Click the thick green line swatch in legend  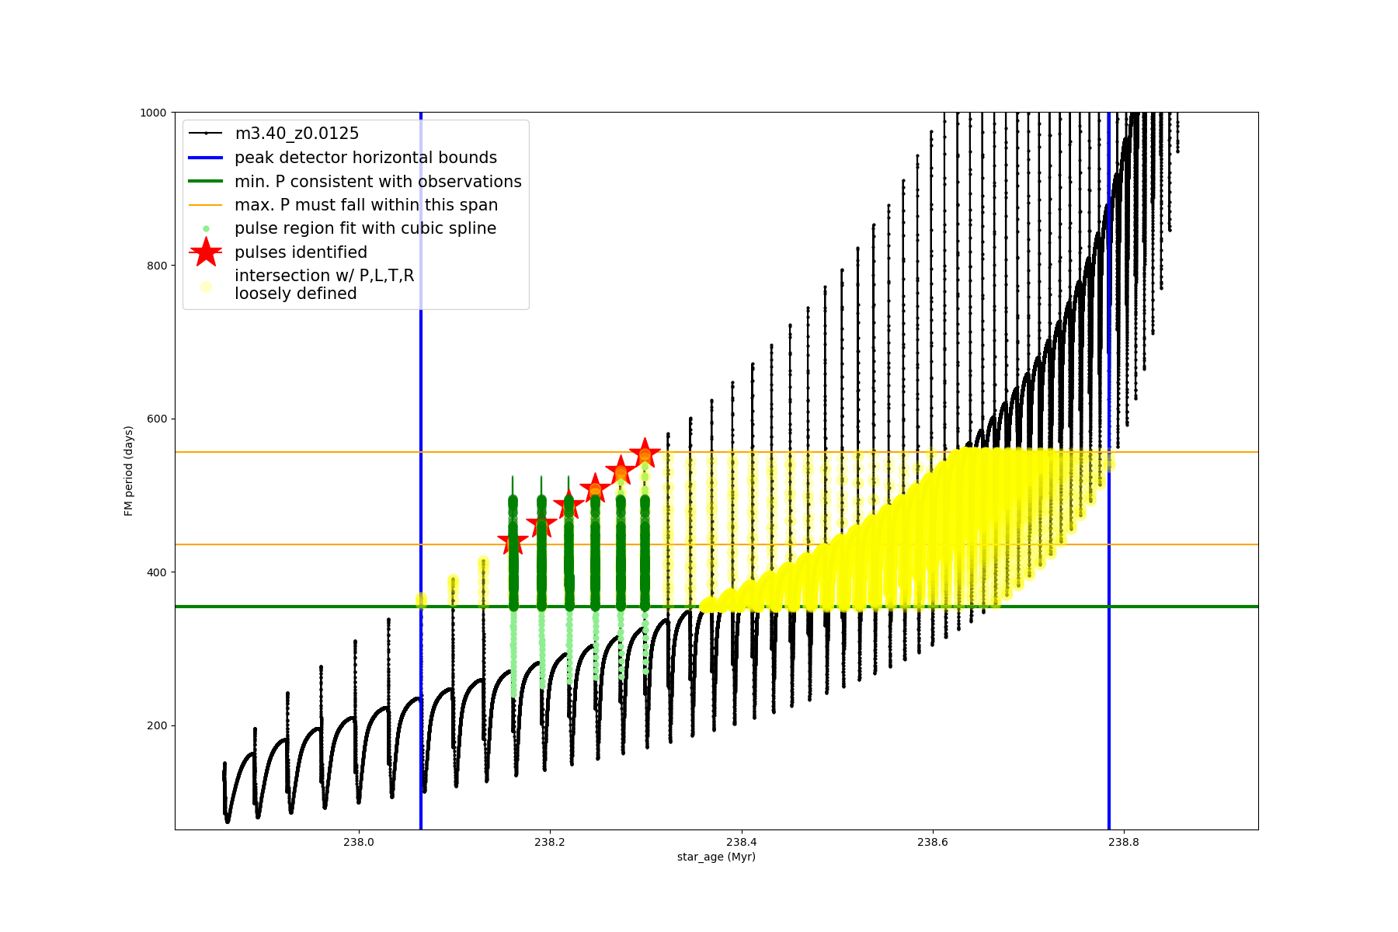(206, 182)
